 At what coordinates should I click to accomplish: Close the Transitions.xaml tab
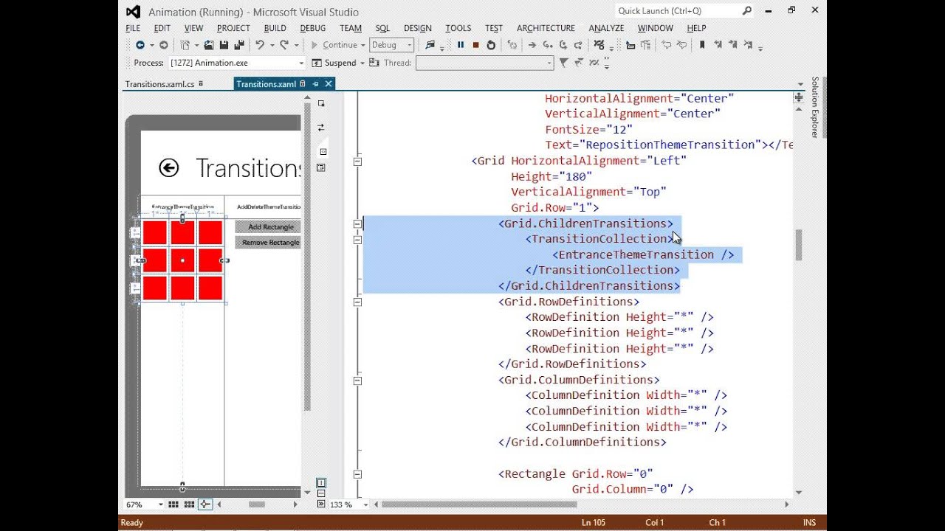(x=329, y=84)
